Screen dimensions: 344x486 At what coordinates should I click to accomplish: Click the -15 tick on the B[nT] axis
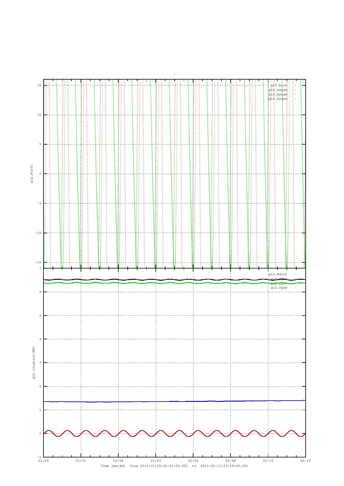(38, 262)
